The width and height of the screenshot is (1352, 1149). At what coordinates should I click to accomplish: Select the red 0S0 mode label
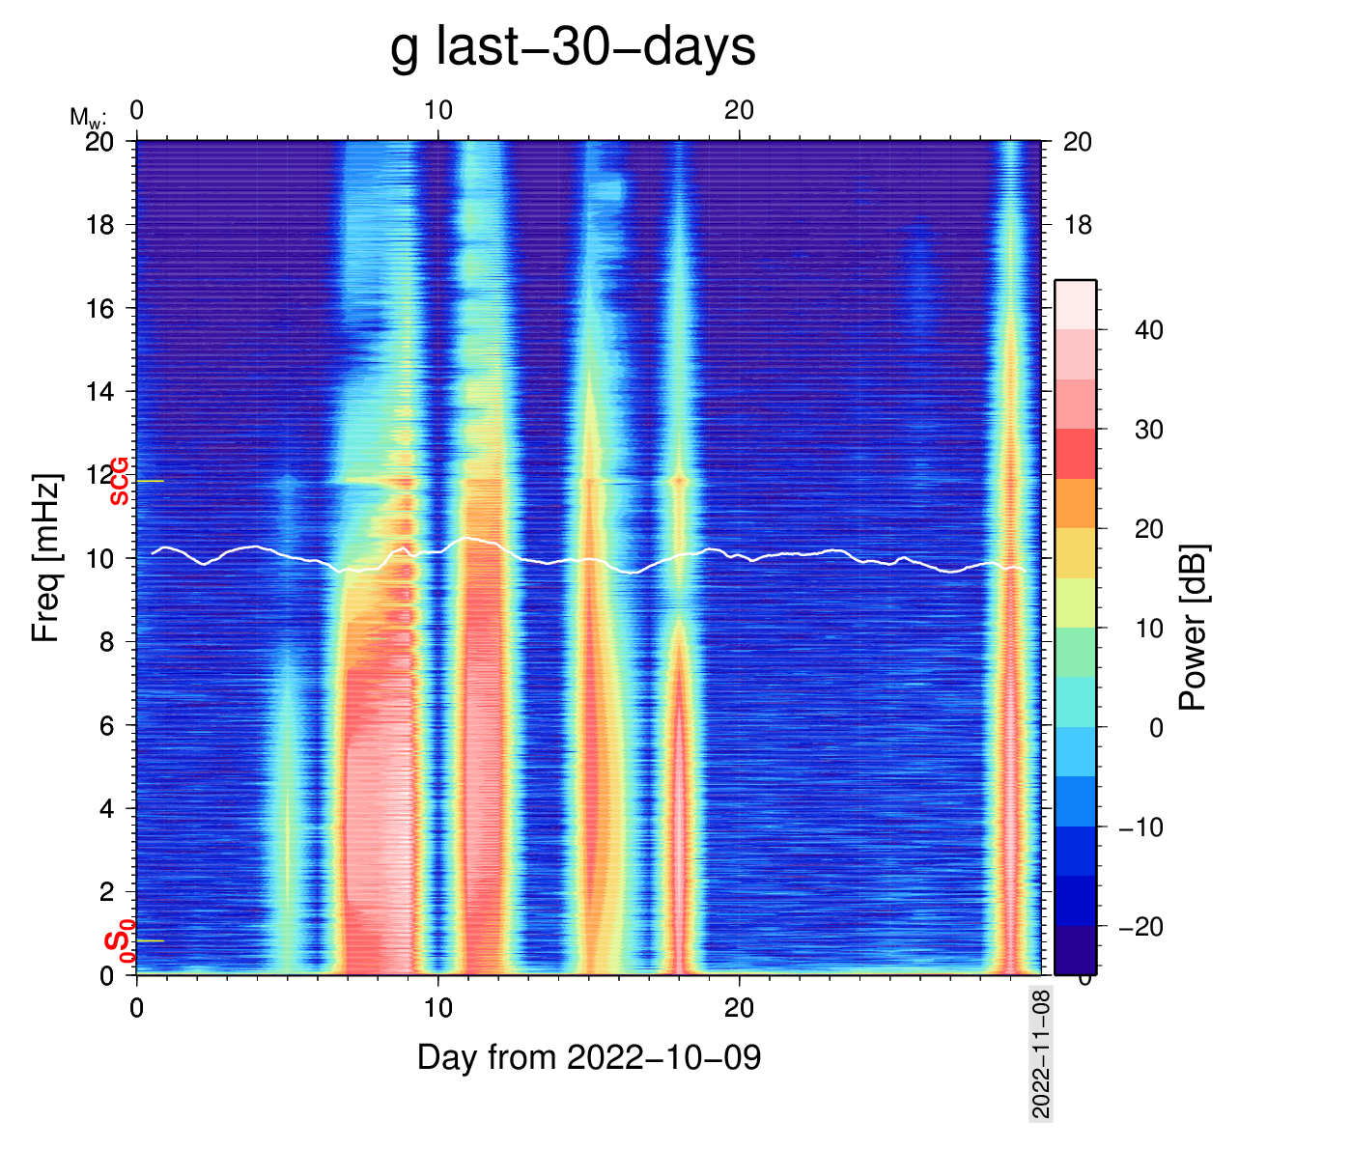(x=119, y=942)
